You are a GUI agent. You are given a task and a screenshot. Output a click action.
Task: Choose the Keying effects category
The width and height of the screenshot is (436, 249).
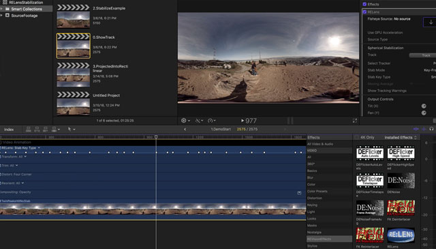[x=312, y=205]
